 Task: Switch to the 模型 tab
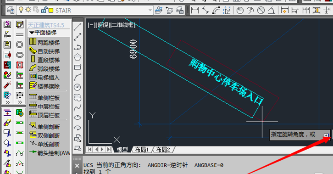click(x=122, y=150)
